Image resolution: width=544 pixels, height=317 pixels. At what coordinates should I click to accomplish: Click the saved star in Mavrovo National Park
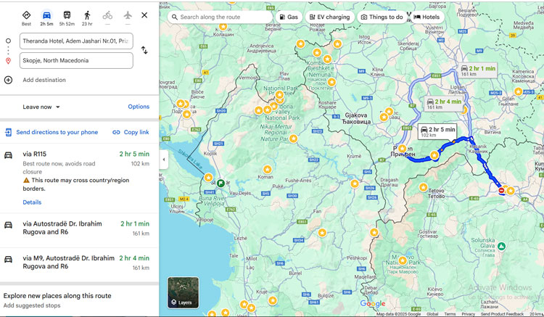(x=403, y=260)
